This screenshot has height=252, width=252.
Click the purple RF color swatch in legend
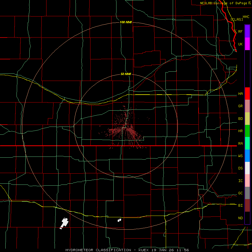pyautogui.click(x=247, y=31)
